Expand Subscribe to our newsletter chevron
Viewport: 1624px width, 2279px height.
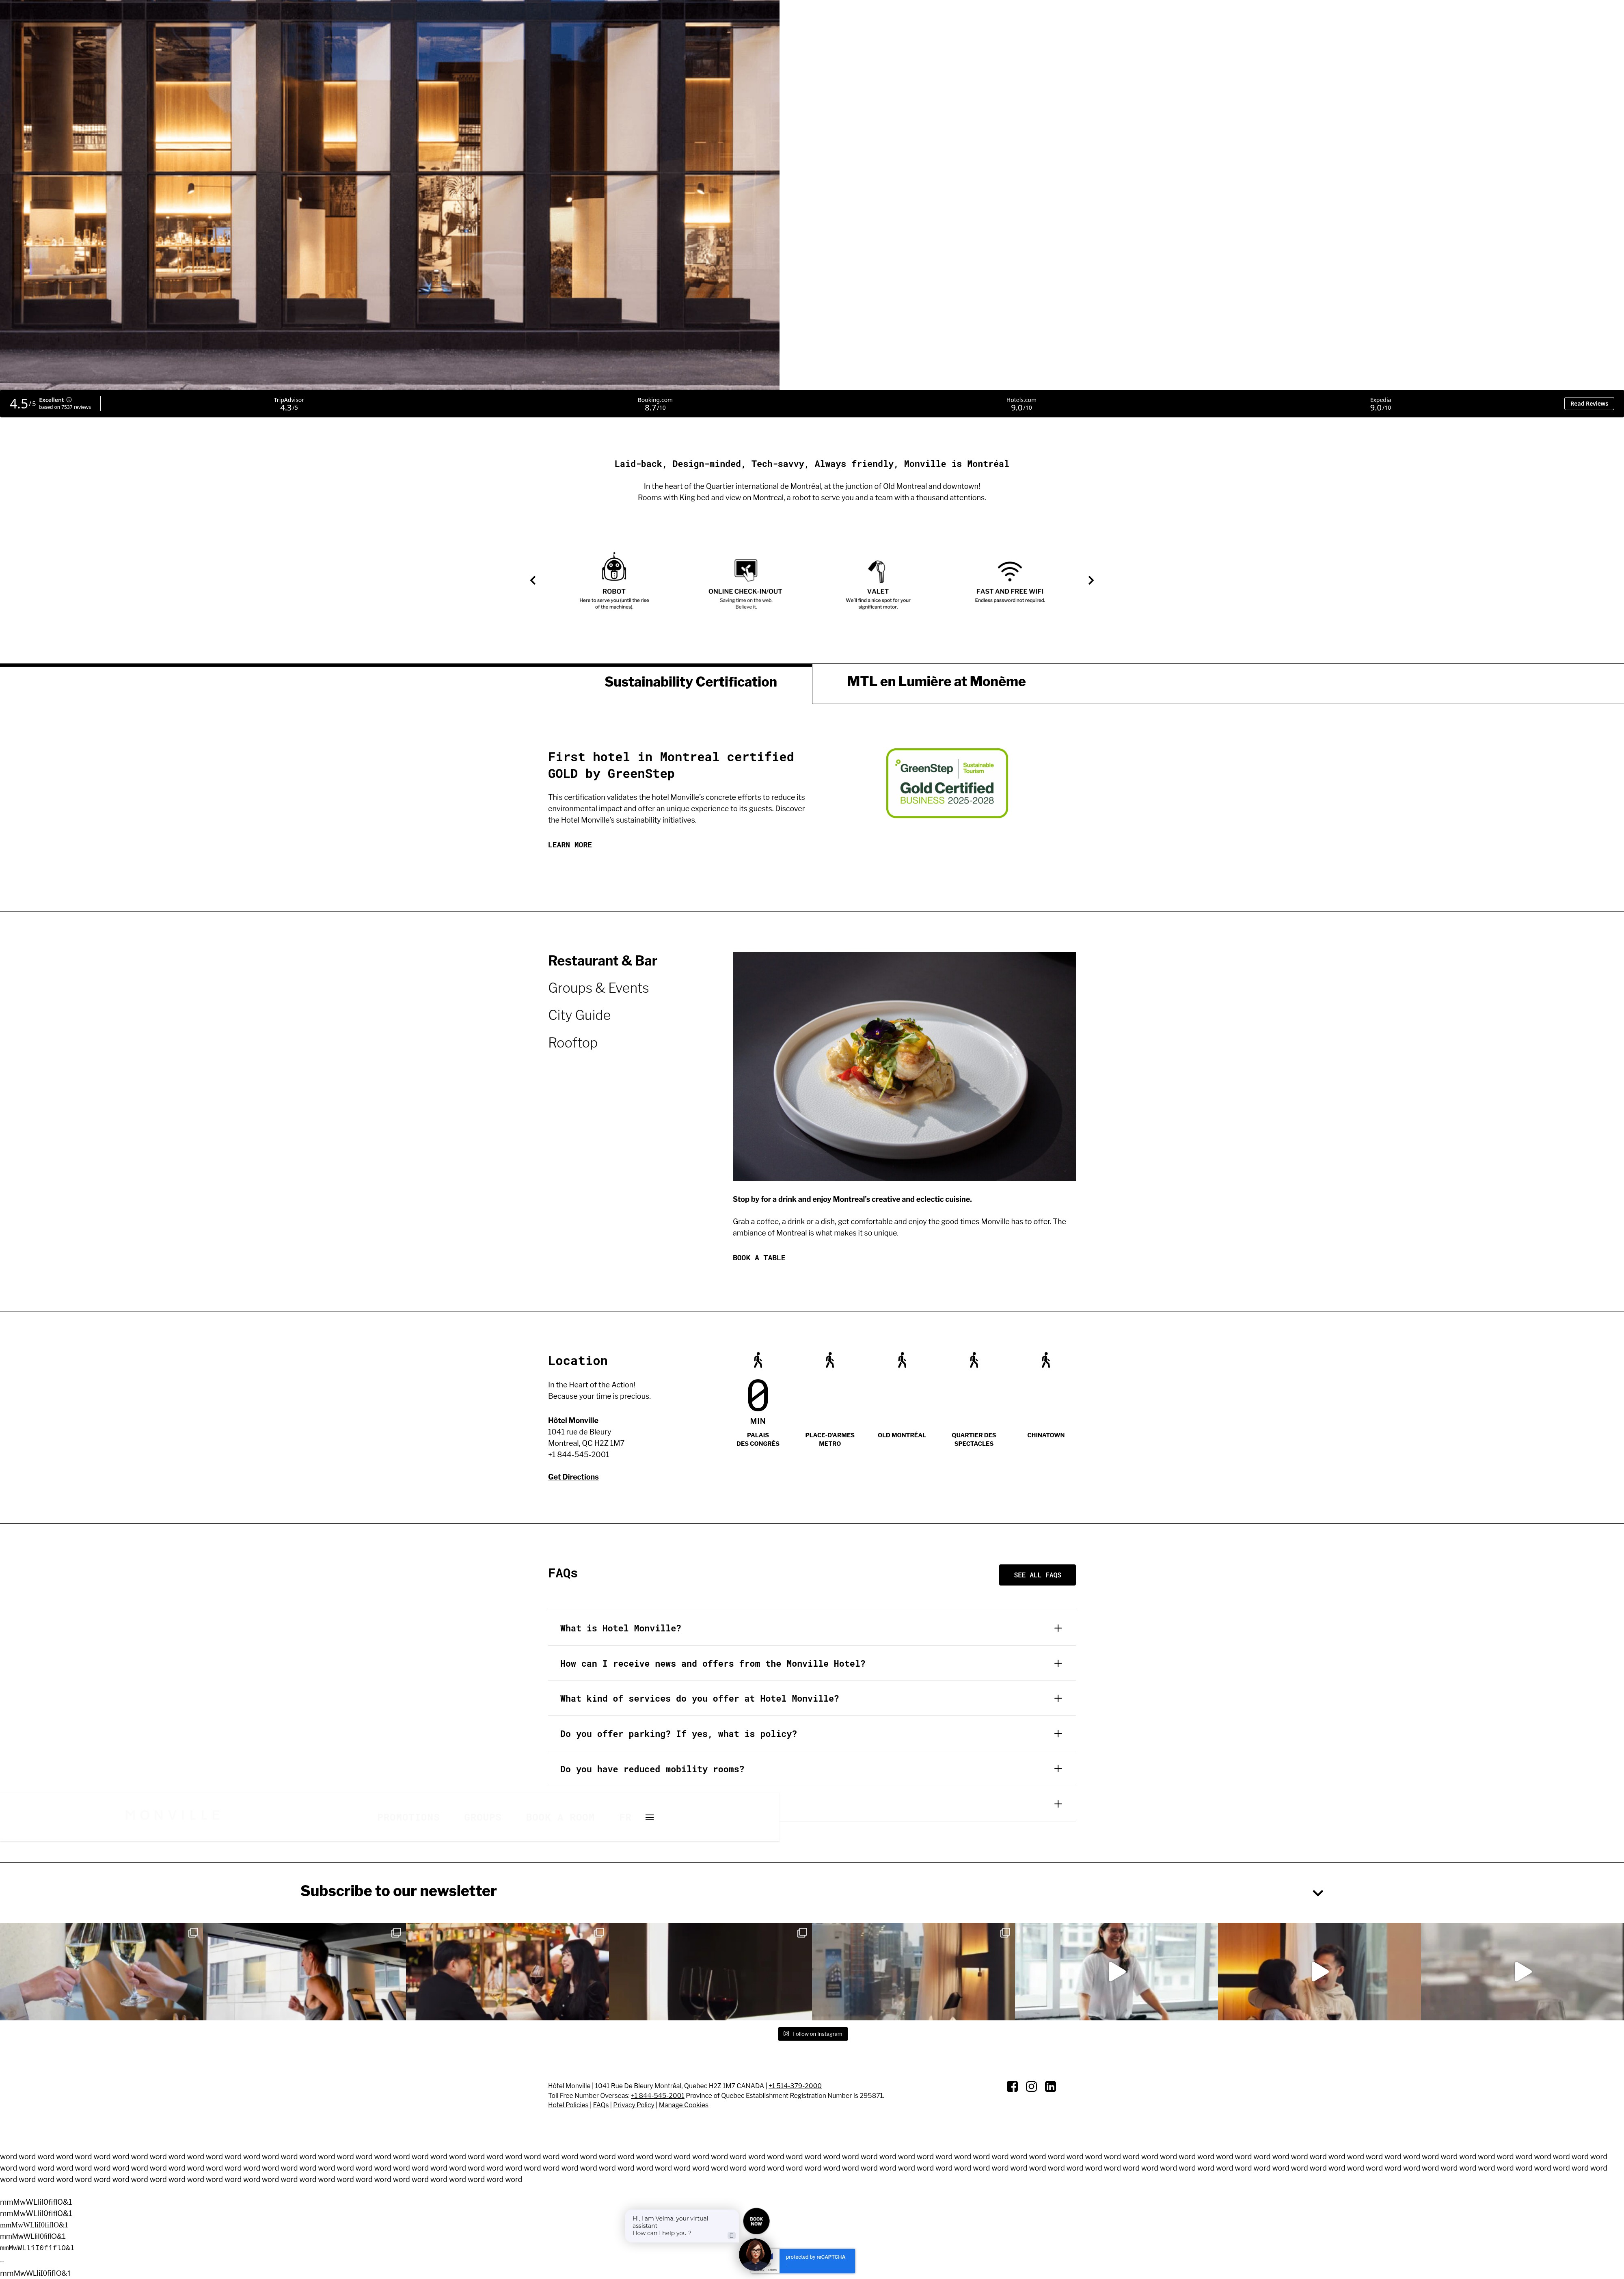tap(1318, 1893)
